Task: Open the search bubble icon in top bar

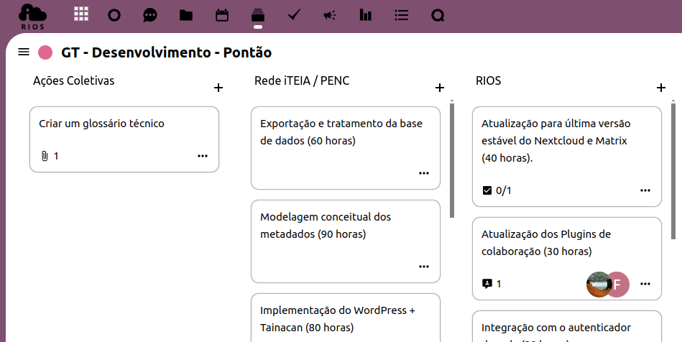Action: point(438,16)
